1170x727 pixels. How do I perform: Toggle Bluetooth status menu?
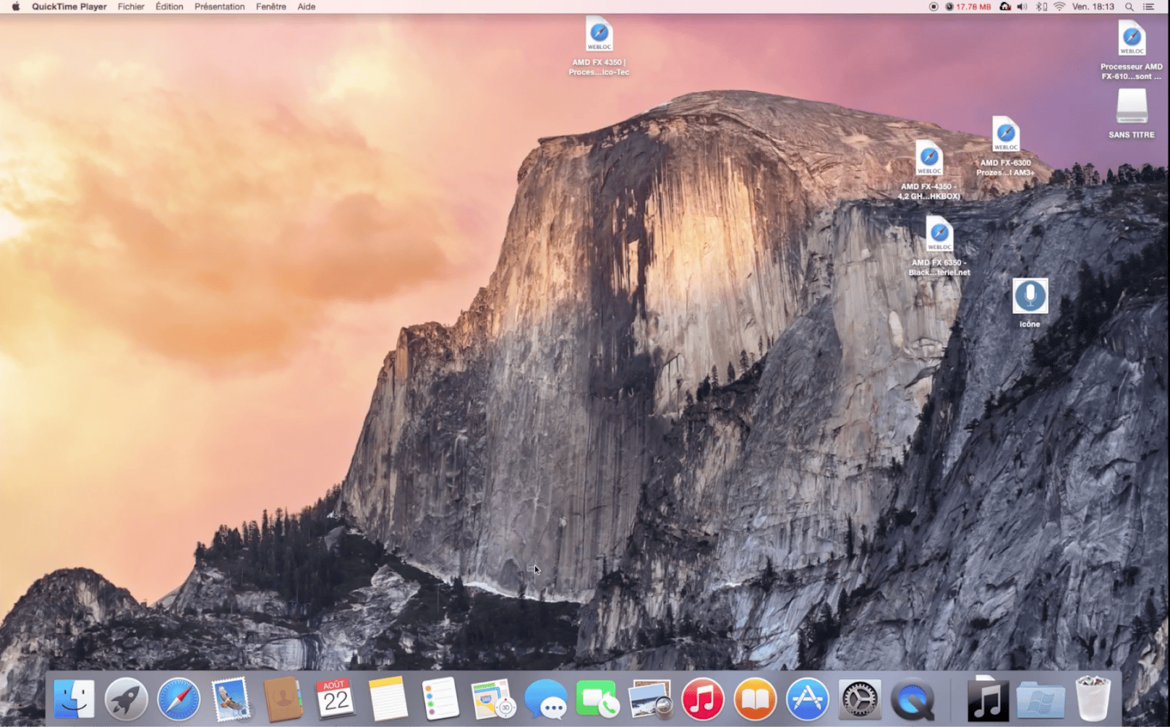point(1040,7)
